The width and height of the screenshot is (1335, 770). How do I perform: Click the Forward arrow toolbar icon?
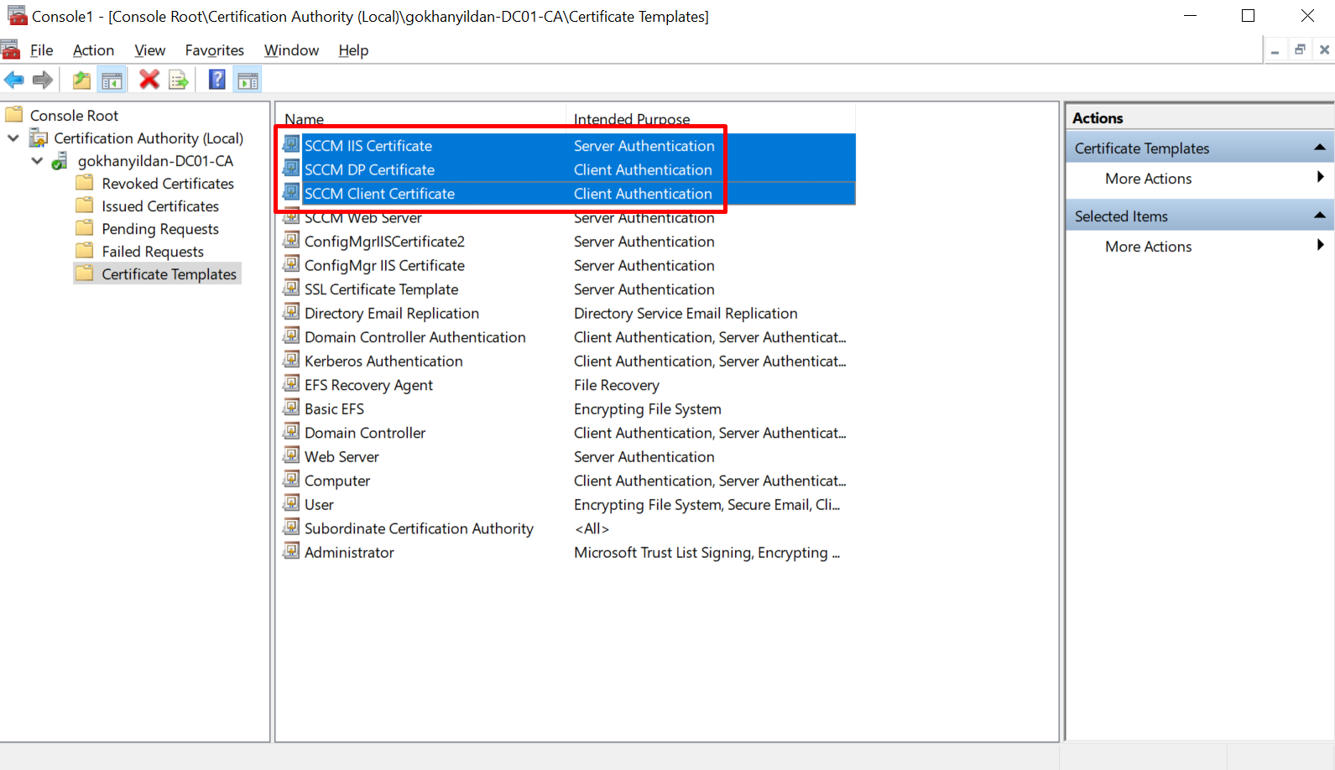(43, 80)
